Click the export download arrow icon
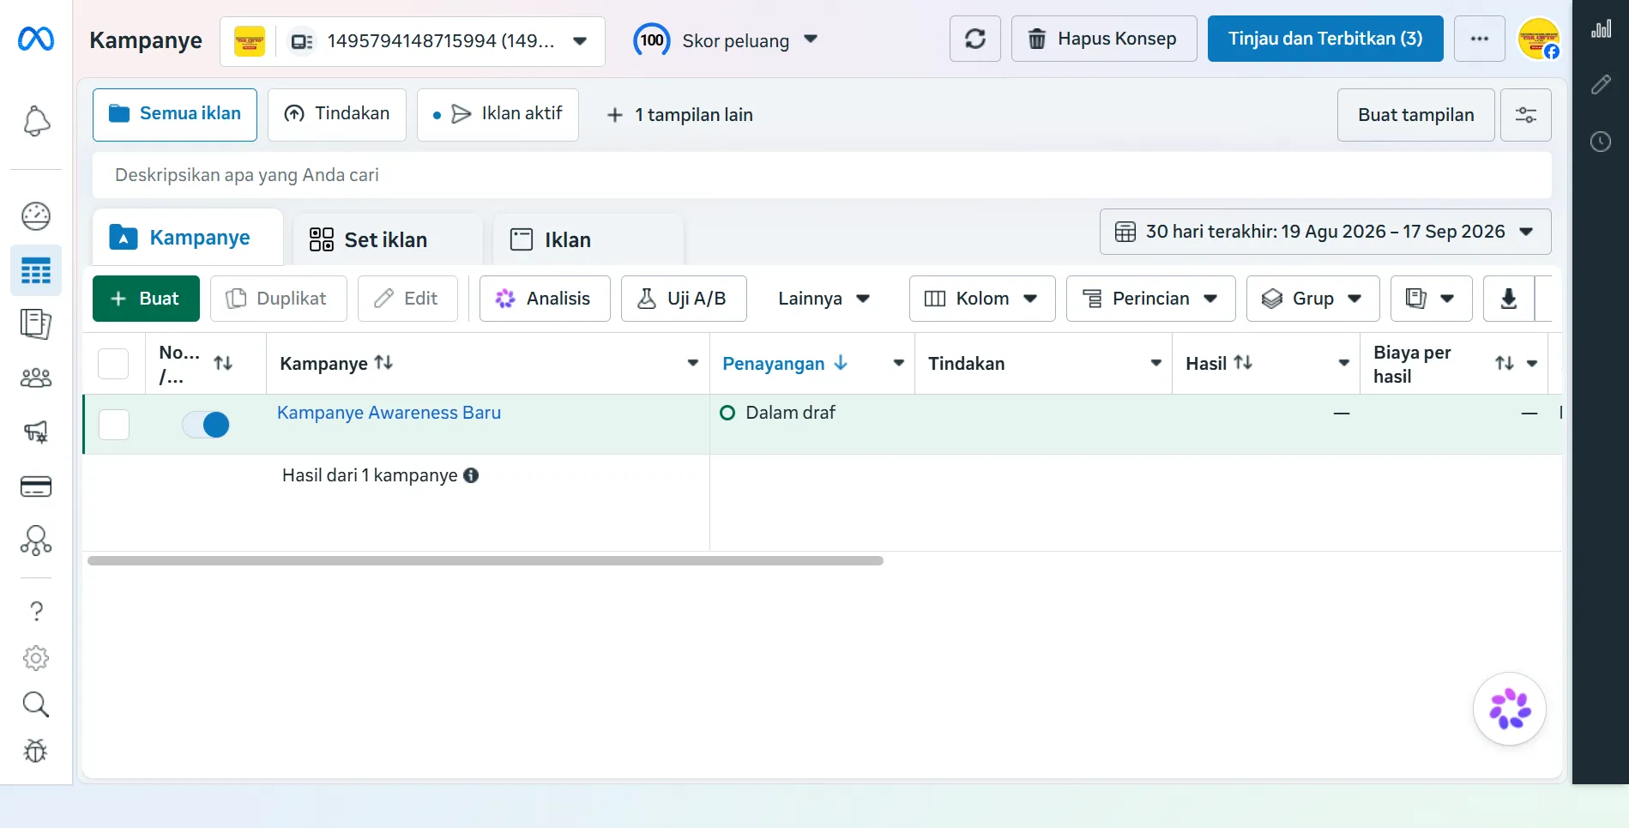This screenshot has height=828, width=1629. [1509, 299]
